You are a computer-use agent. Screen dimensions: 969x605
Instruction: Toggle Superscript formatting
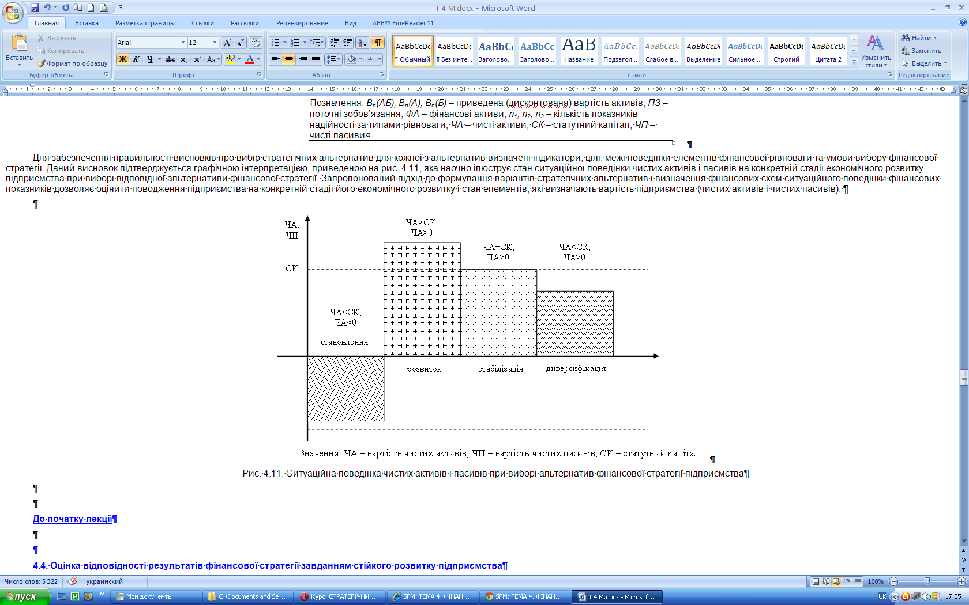197,59
